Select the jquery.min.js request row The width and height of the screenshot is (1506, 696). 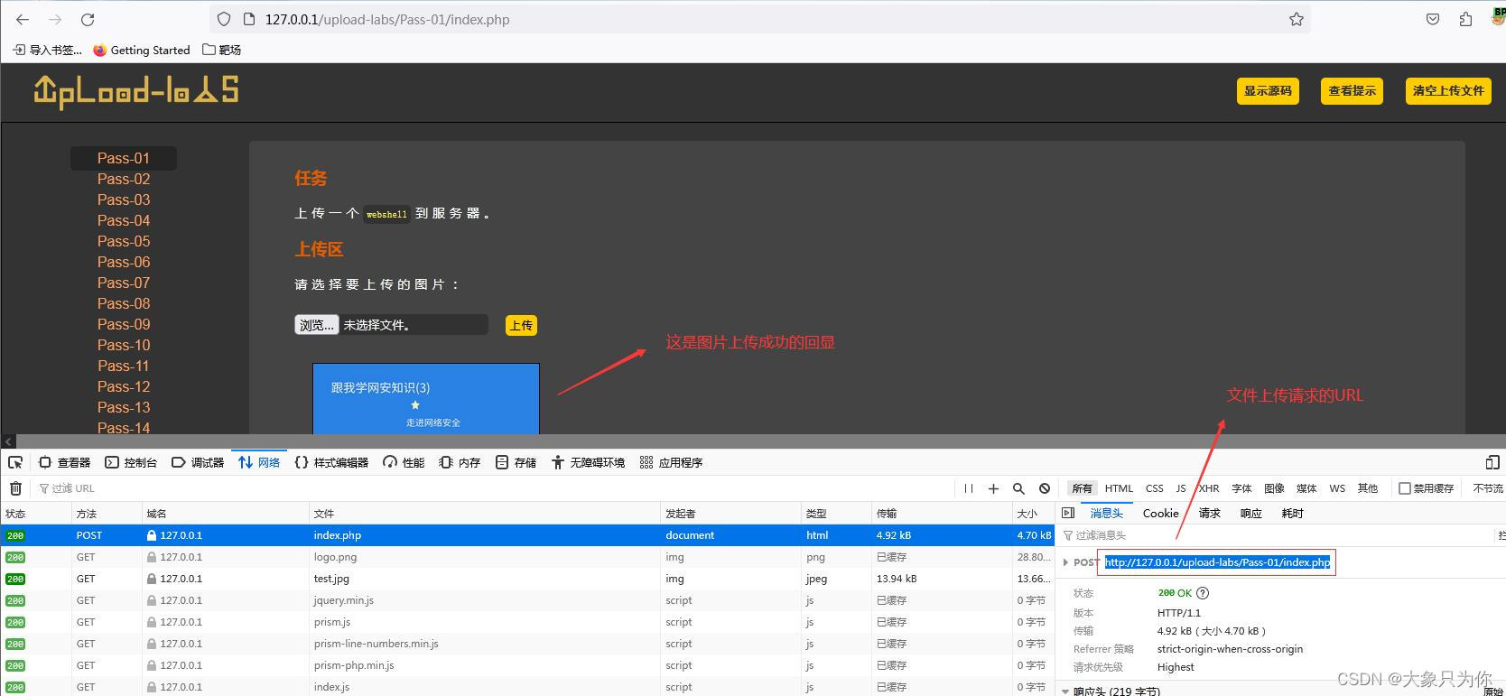(527, 600)
